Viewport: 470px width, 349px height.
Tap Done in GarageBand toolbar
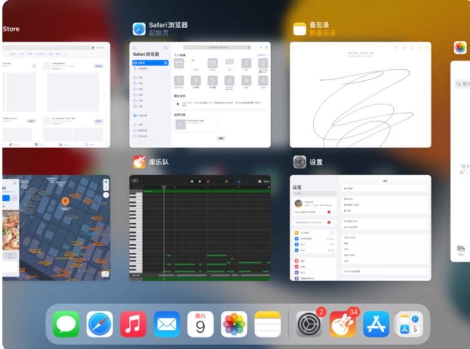pos(266,181)
